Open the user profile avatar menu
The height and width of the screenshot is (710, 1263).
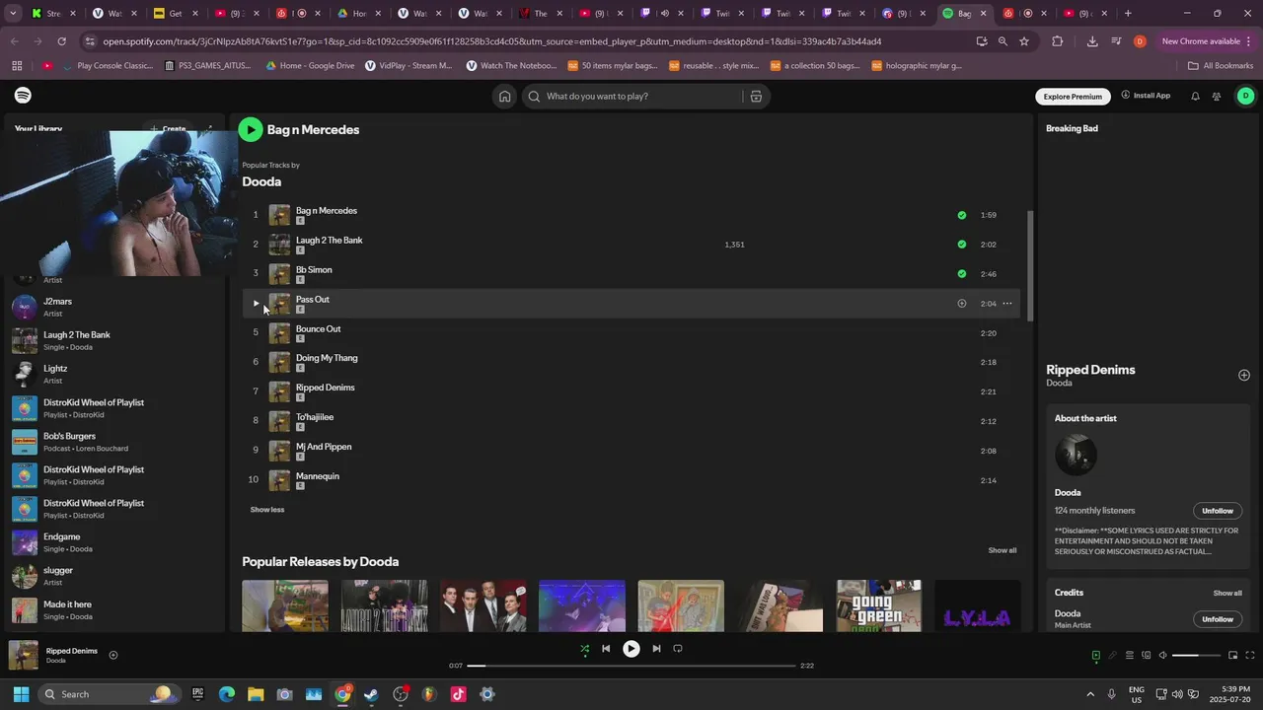1245,96
